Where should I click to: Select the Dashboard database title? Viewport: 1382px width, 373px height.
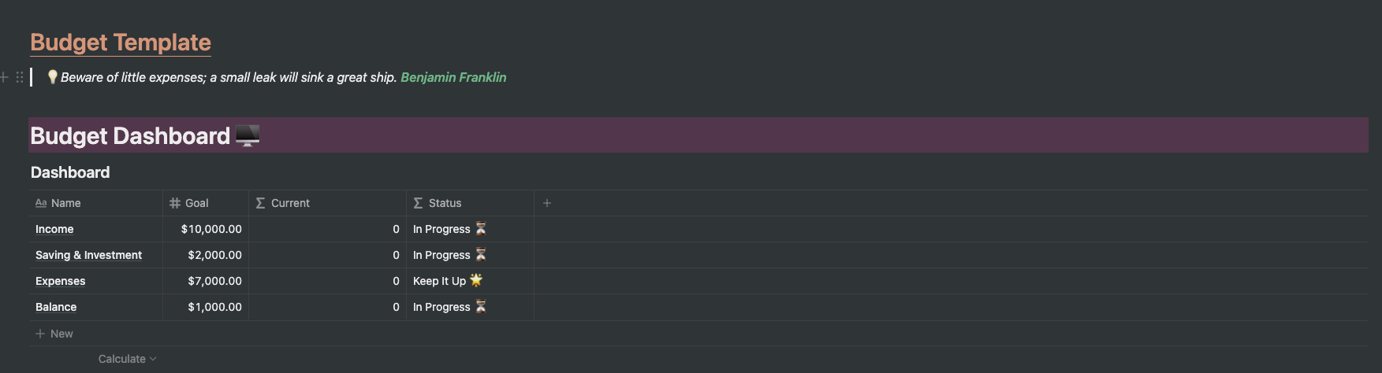point(70,172)
